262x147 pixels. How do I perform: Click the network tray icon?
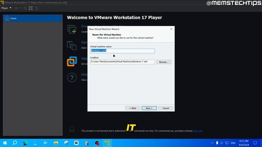[x=227, y=143]
